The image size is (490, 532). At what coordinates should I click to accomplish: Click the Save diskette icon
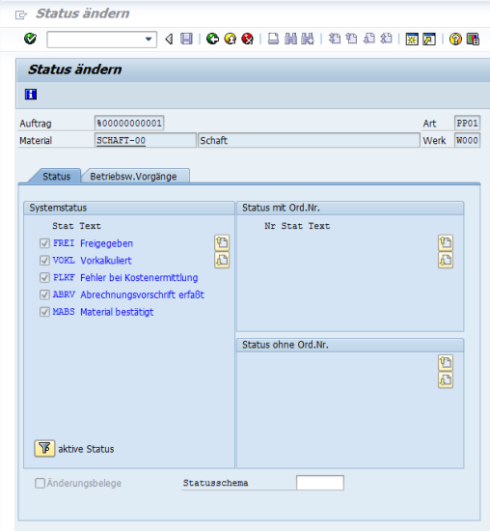coord(186,39)
